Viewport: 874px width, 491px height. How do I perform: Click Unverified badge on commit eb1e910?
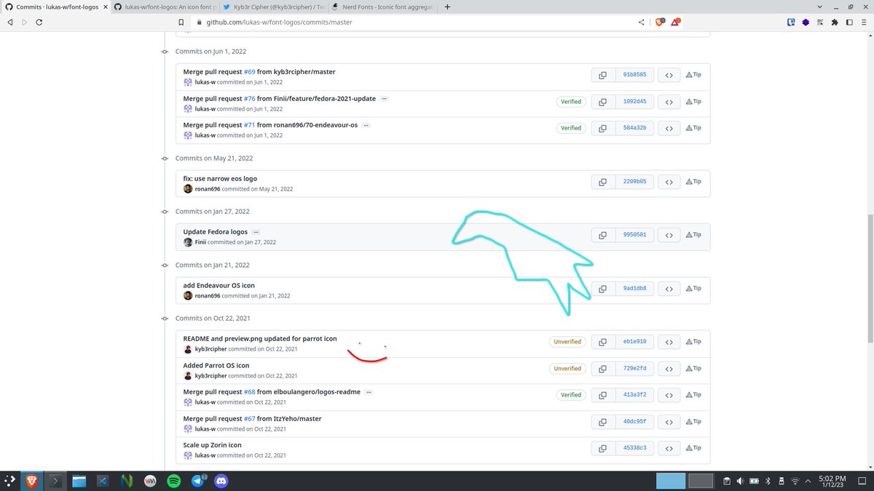click(567, 342)
